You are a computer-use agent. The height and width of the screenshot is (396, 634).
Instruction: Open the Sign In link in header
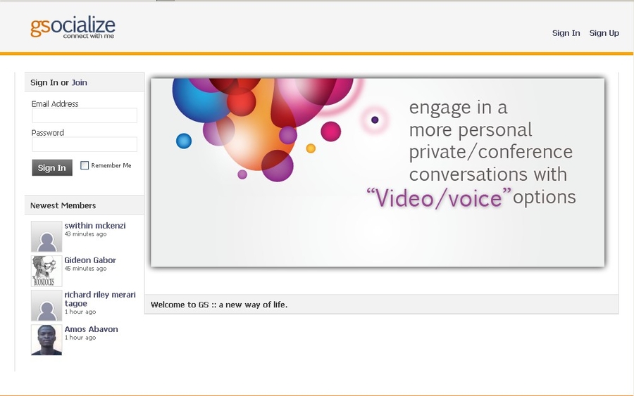point(566,33)
